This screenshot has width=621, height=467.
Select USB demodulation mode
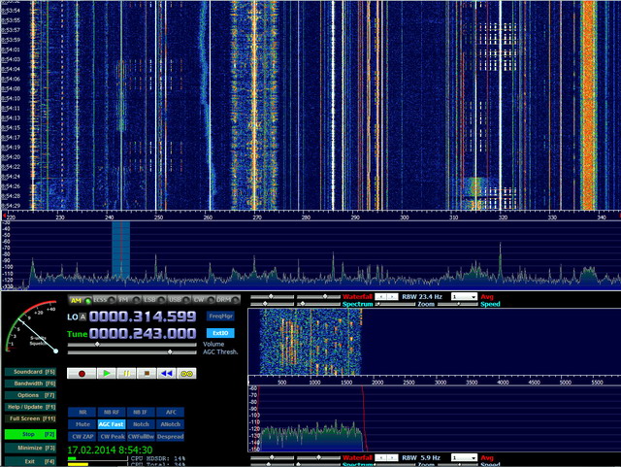179,300
